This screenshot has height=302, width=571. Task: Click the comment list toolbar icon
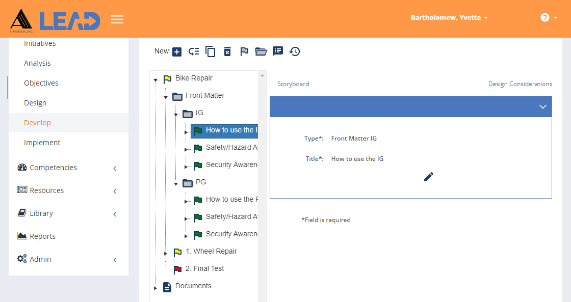click(278, 51)
